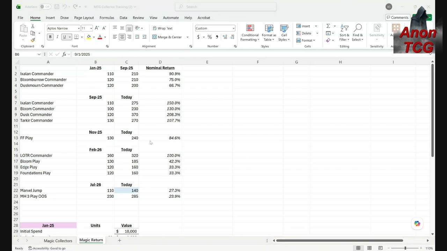Switch to Normal view icon
The image size is (447, 251).
358,248
